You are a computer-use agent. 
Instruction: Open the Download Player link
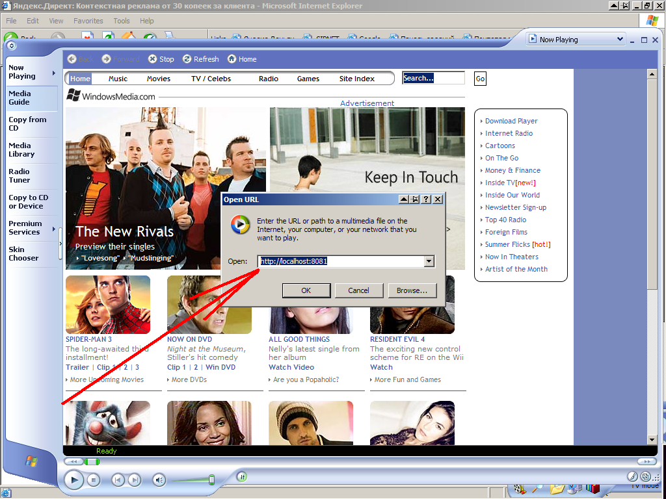511,121
